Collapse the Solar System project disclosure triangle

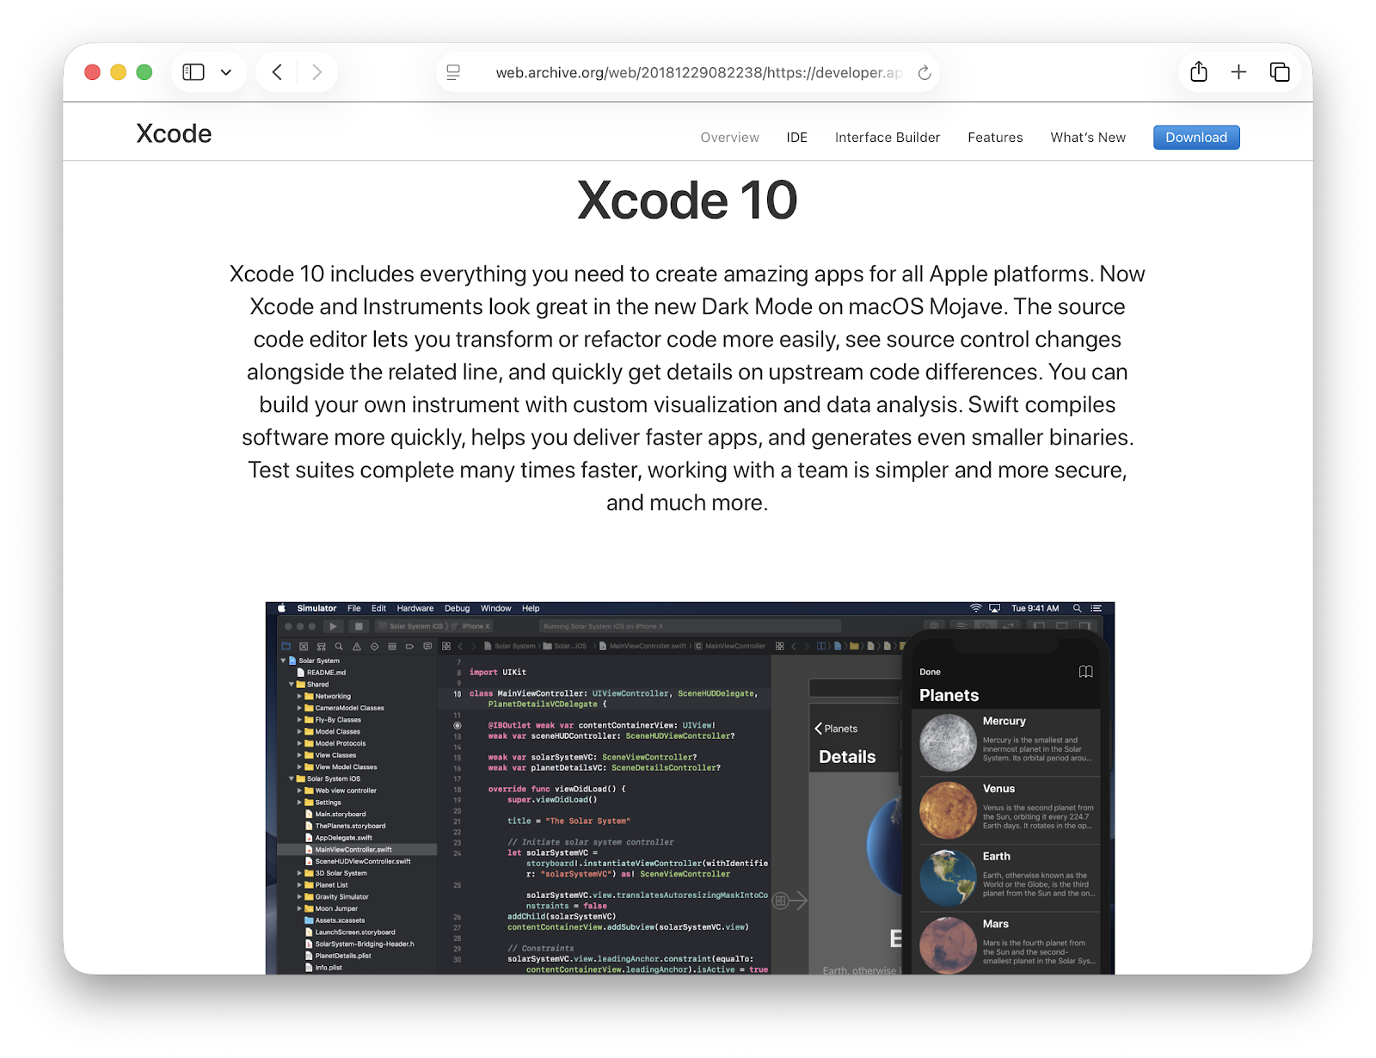(283, 661)
